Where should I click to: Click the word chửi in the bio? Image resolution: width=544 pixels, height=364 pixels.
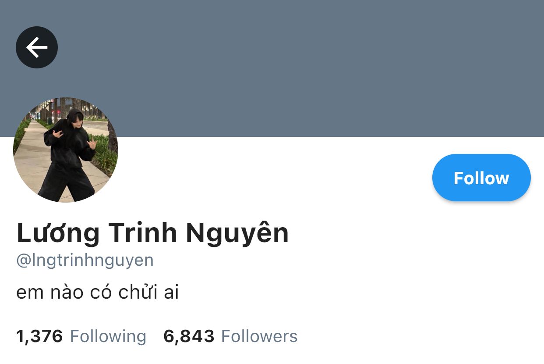(x=131, y=293)
